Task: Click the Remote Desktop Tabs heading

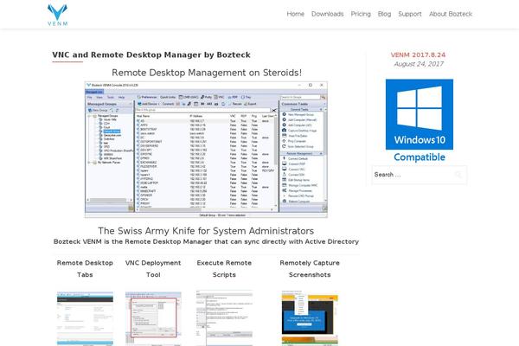Action: (x=85, y=268)
